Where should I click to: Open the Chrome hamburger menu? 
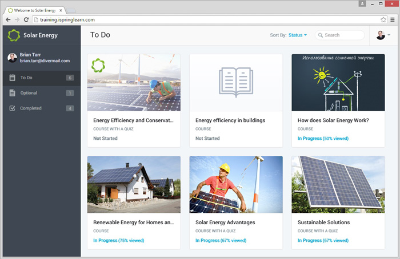pos(393,19)
